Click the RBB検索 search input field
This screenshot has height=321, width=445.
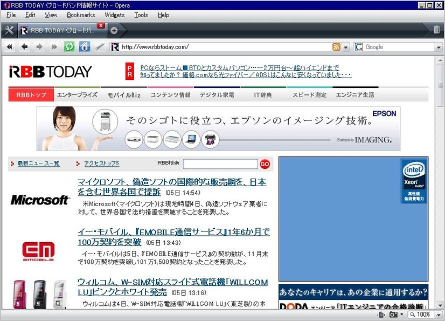(220, 164)
